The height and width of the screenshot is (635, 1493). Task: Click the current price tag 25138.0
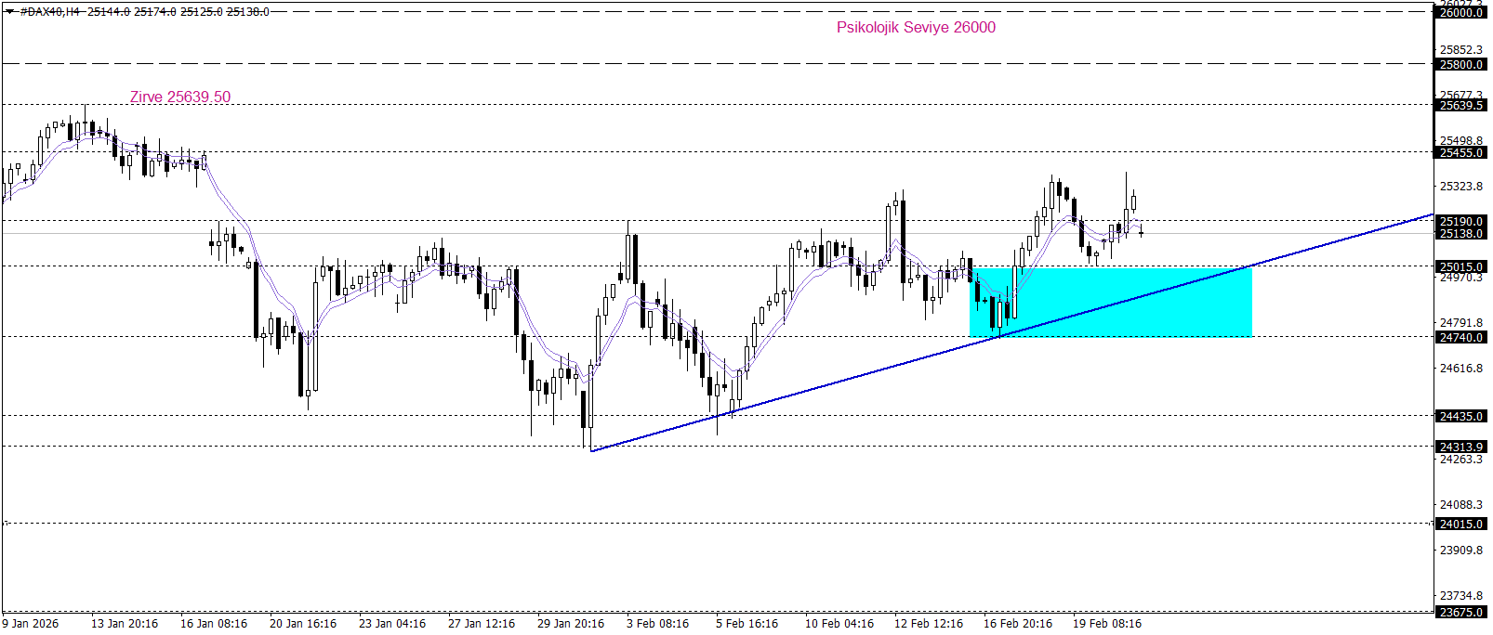tap(1460, 234)
